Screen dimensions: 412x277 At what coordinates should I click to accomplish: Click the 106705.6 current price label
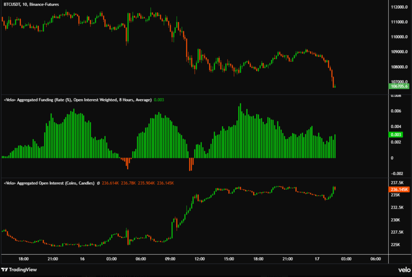coord(399,86)
